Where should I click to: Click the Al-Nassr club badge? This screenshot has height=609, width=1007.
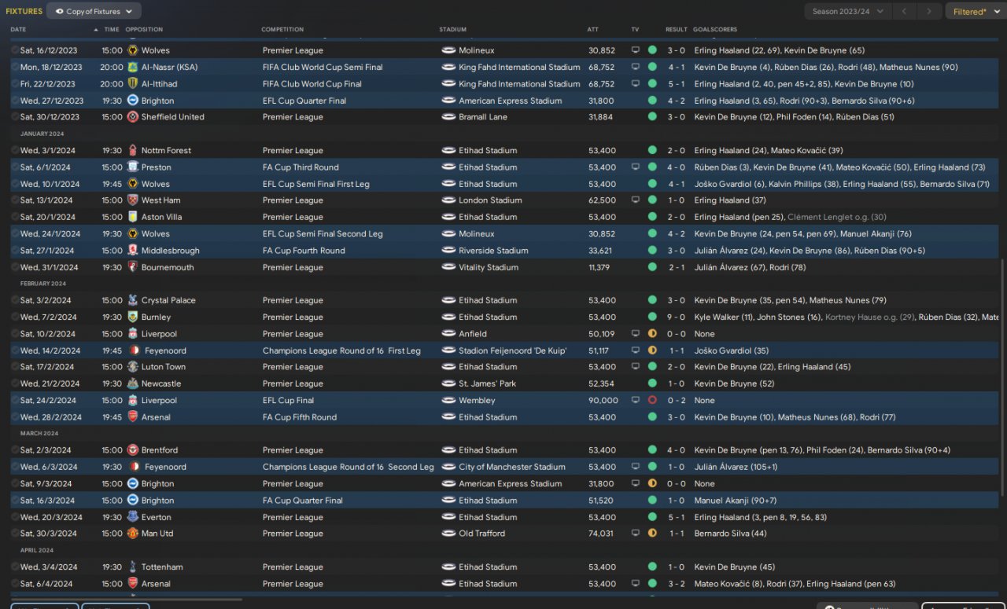pyautogui.click(x=133, y=67)
